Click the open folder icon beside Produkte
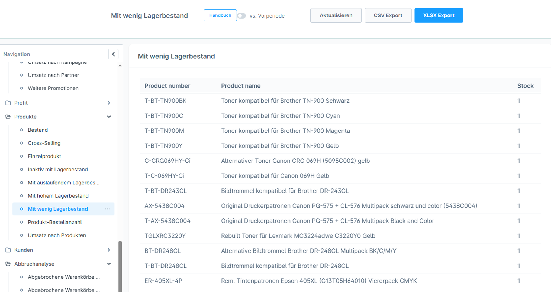Viewport: 551px width, 292px height. click(x=8, y=117)
